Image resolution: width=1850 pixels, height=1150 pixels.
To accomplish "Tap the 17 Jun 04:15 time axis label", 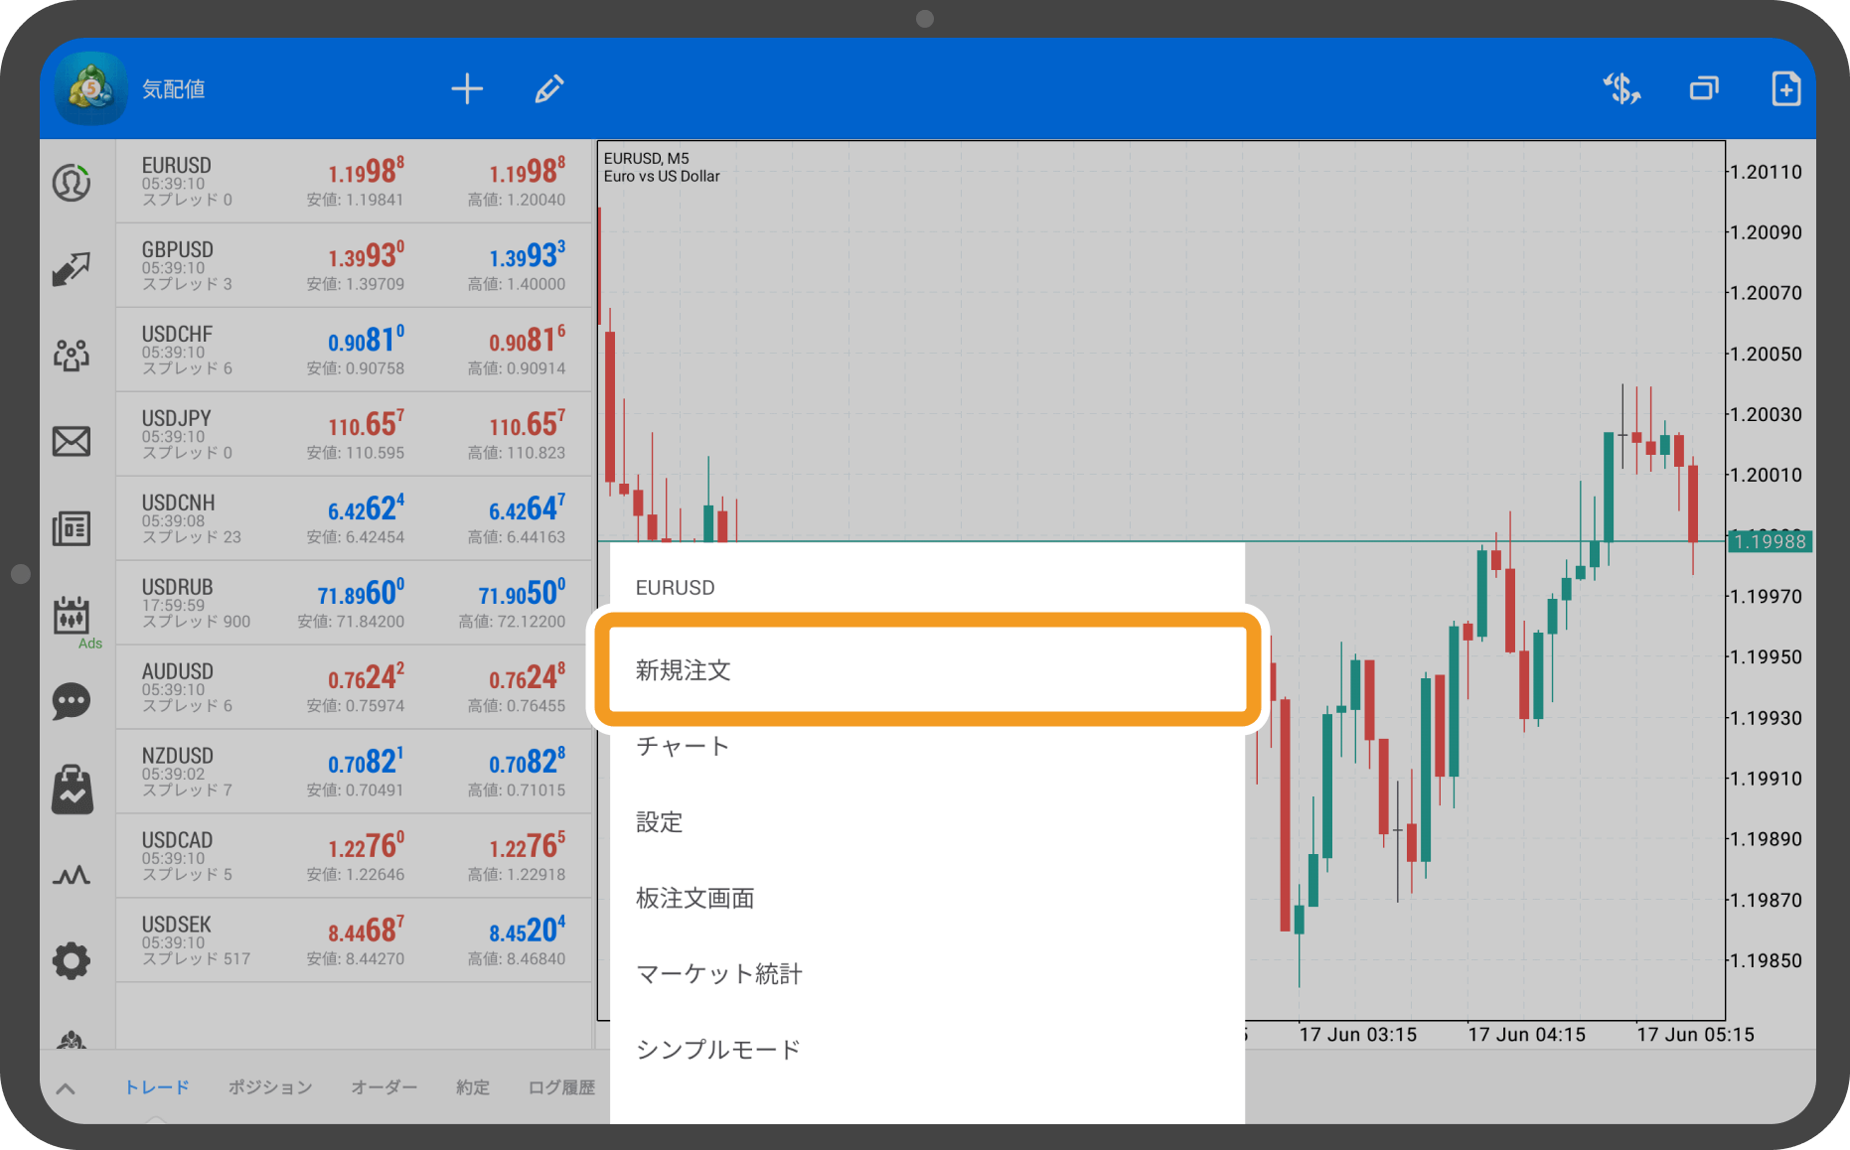I will (1526, 1034).
